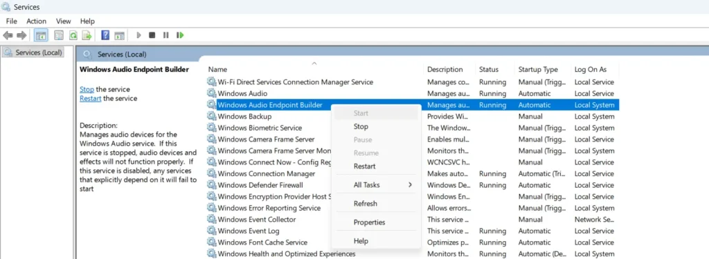This screenshot has height=259, width=709.
Task: Click gear icon beside Windows Camera Frame Server
Action: click(x=212, y=140)
